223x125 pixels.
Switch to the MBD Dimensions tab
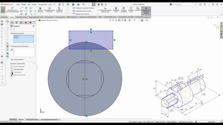[x=72, y=17]
